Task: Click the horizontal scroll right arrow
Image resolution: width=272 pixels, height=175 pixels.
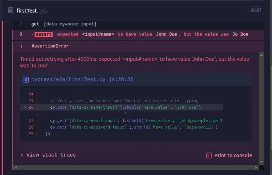Action: (256, 167)
